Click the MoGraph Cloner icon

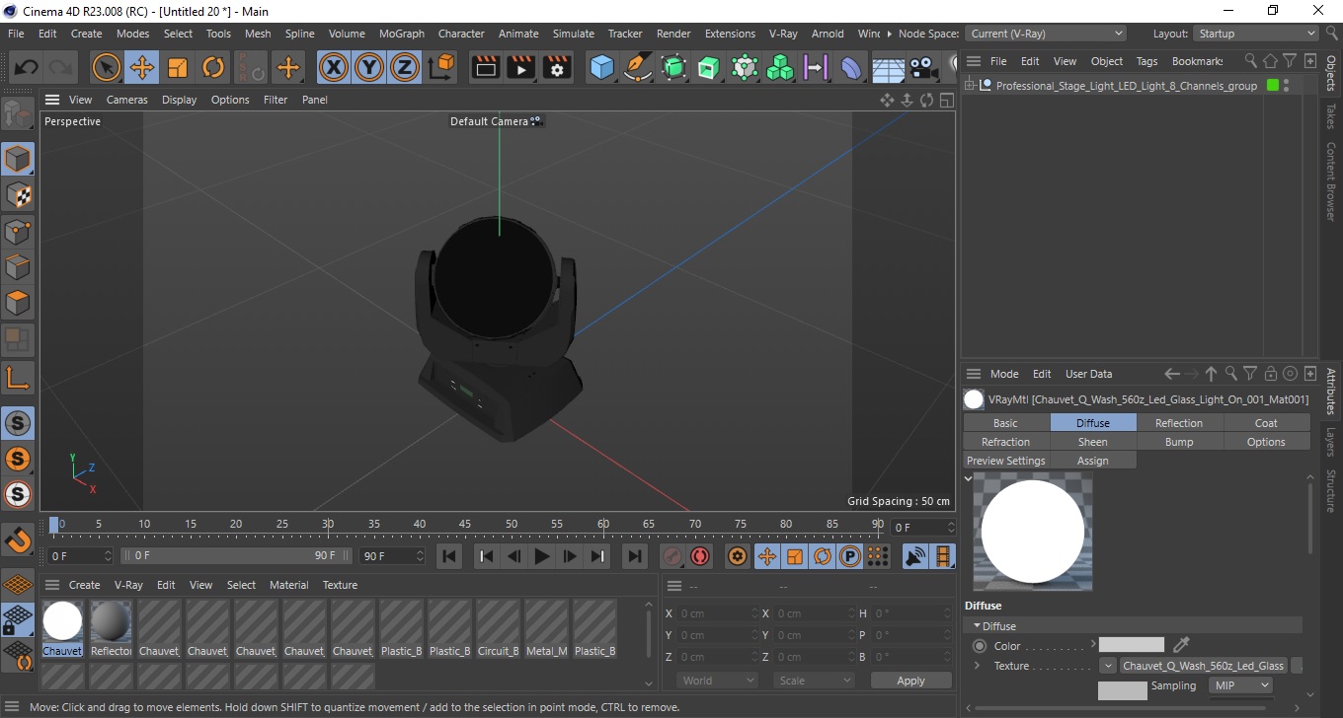(x=780, y=67)
